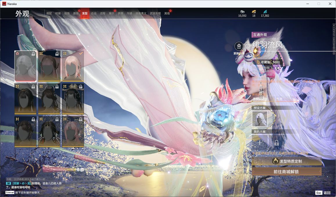Viewport: 336px width, 197px height.
Task: Open the 武技外观 martial skill skin tab
Action: click(155, 13)
